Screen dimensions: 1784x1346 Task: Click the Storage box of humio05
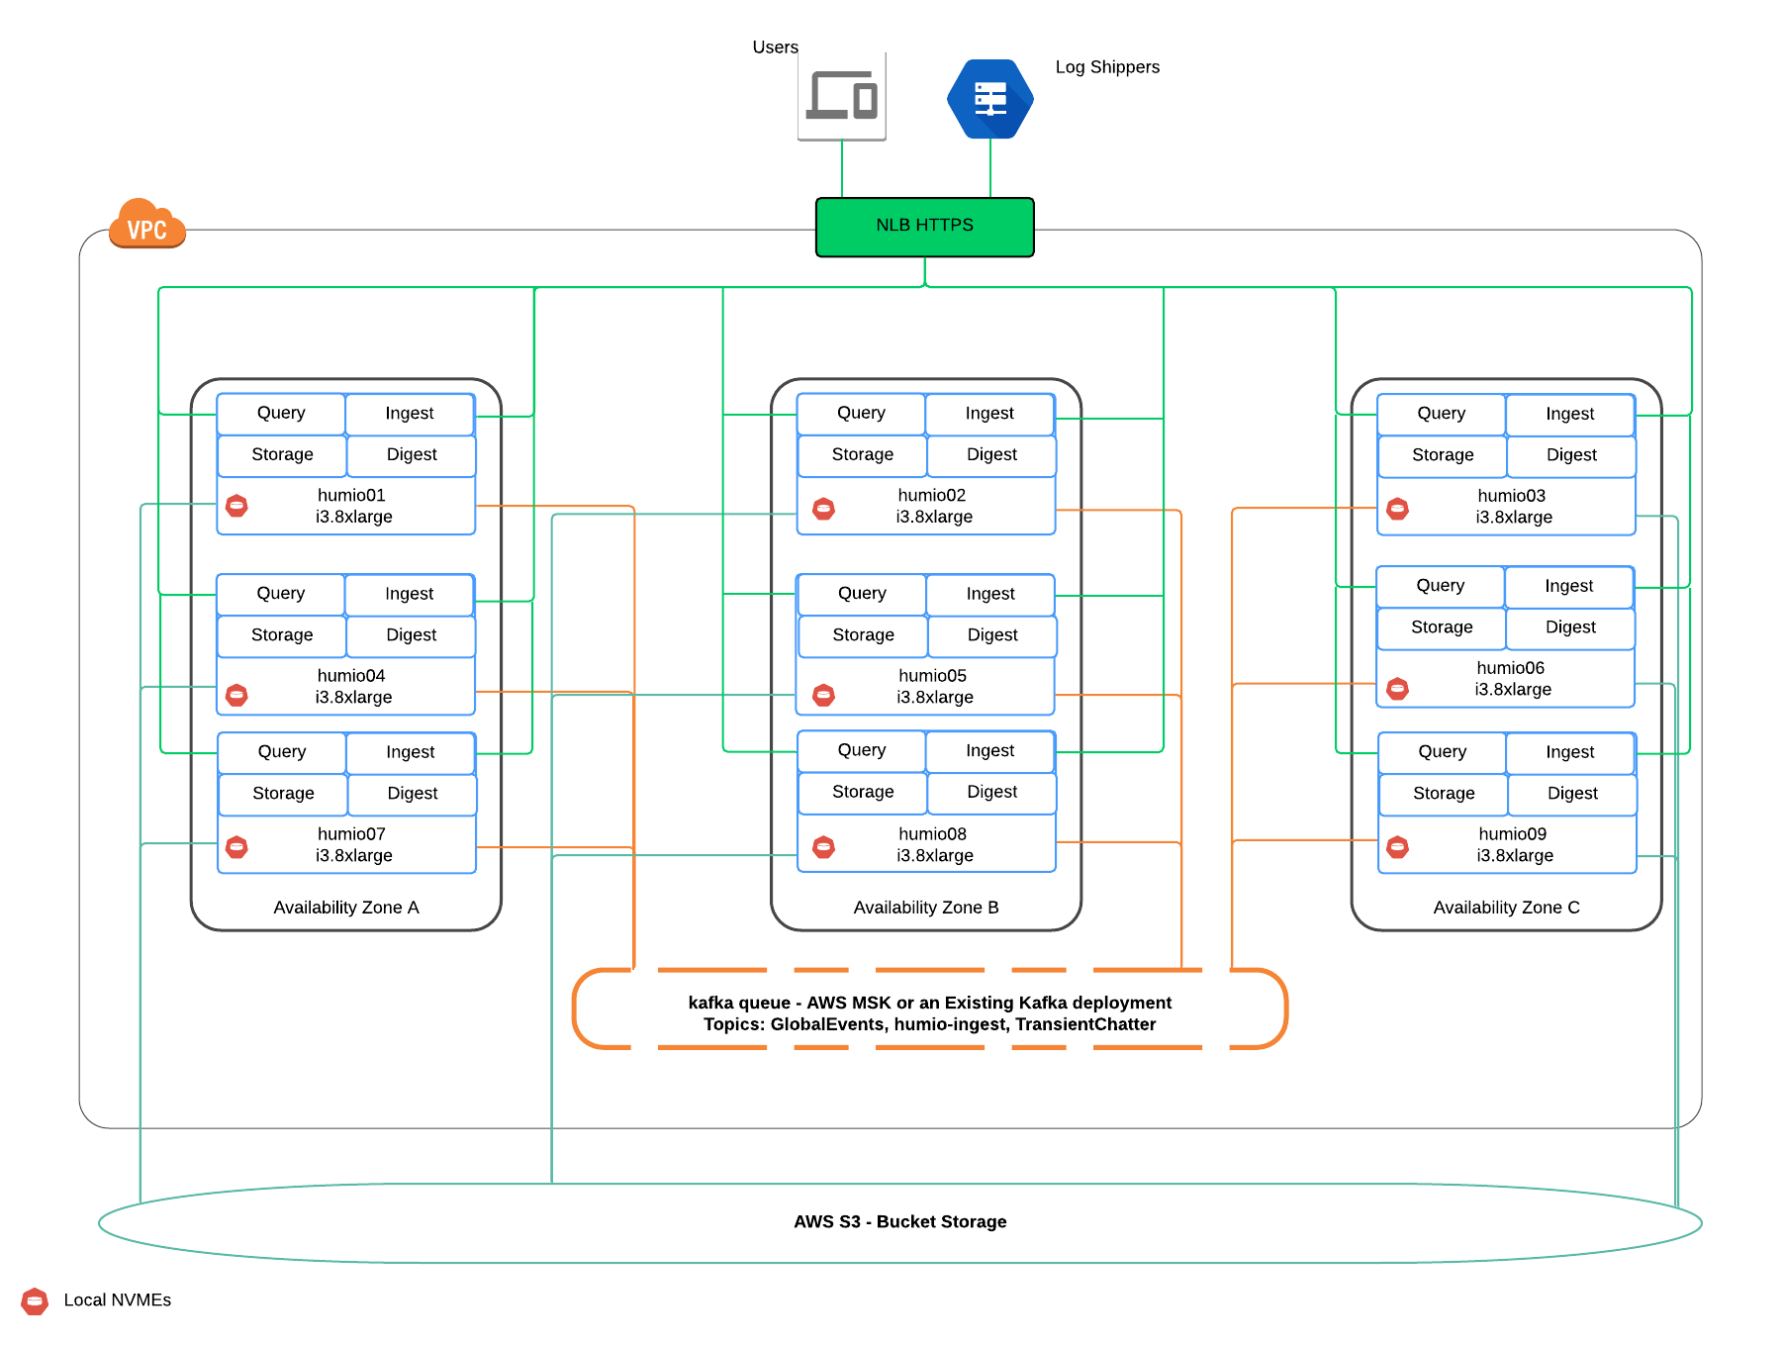click(x=864, y=635)
